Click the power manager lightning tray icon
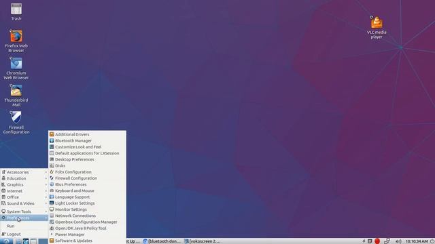The height and width of the screenshot is (244, 435). [x=364, y=241]
